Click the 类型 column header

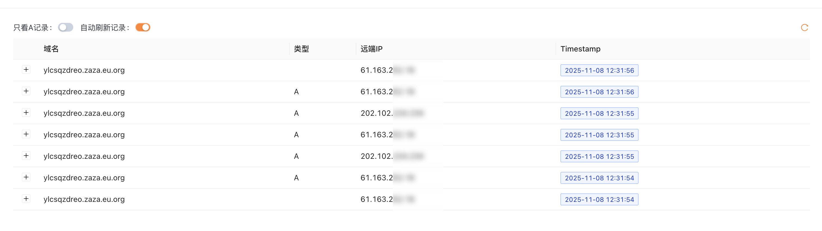[301, 49]
